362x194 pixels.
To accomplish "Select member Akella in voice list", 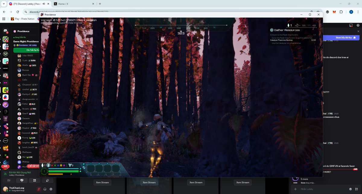I will point(28,65).
